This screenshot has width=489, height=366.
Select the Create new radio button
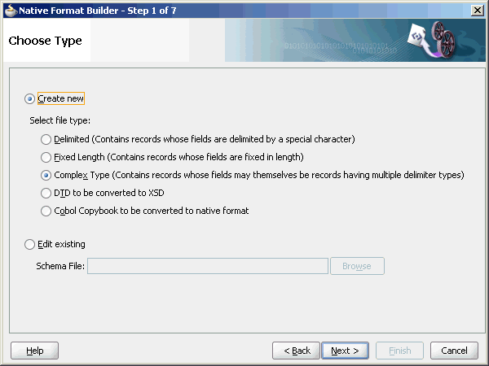(30, 98)
